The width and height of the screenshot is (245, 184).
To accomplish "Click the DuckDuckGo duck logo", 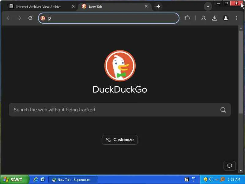I will [x=120, y=66].
